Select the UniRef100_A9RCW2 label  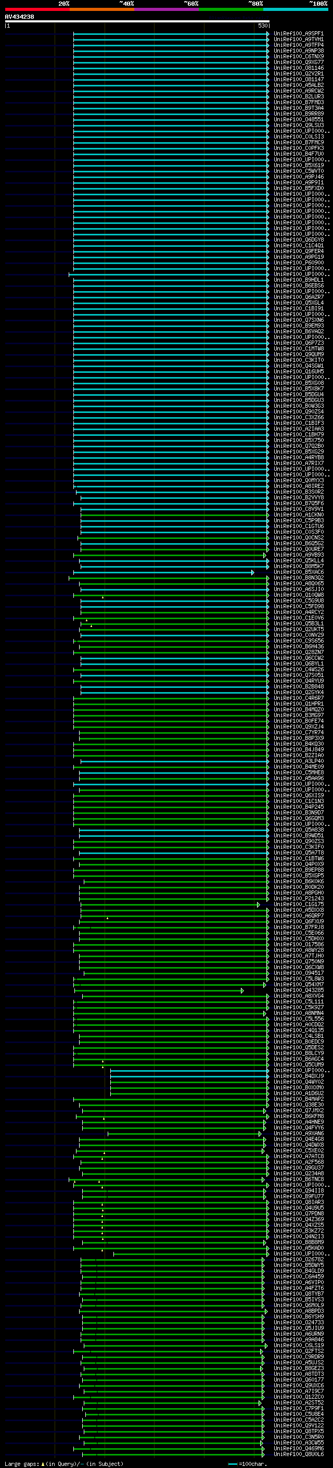pyautogui.click(x=298, y=91)
